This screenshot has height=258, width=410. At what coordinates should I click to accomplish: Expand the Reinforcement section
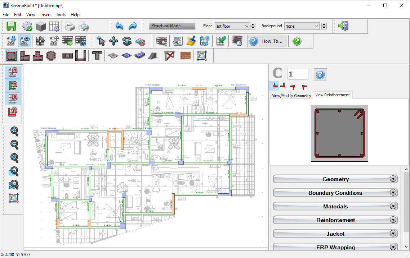[x=335, y=220]
